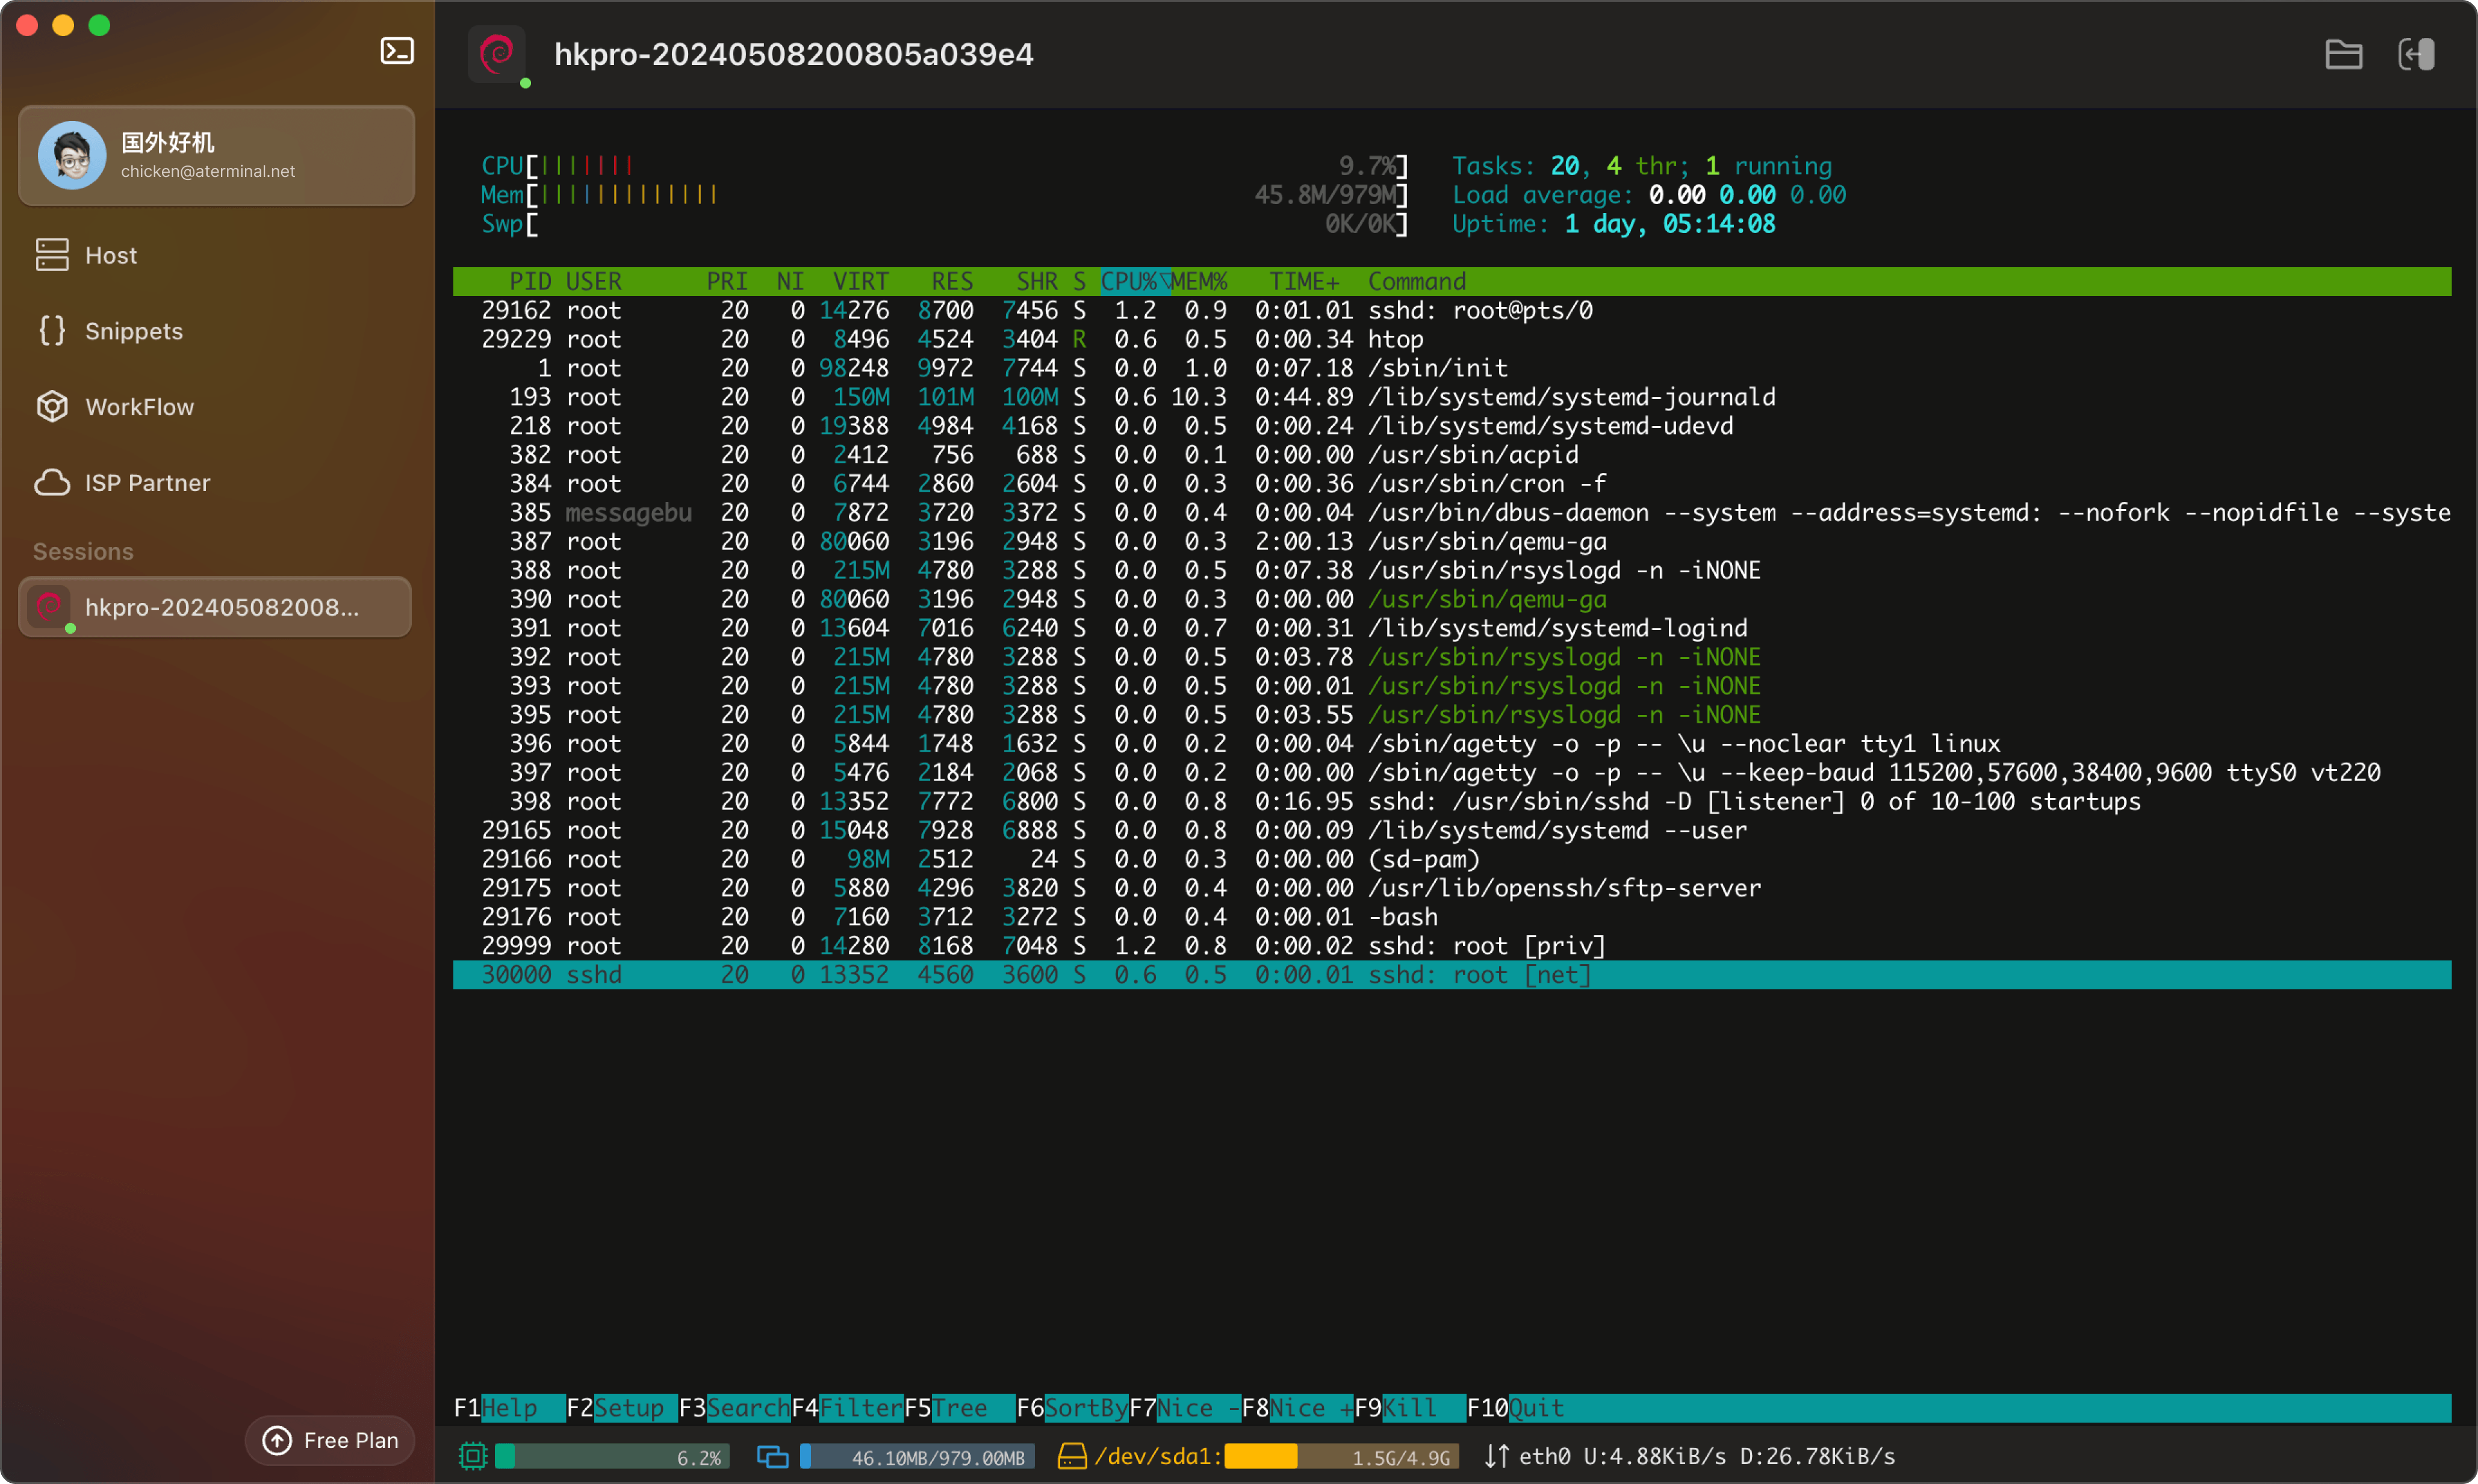
Task: Click the CPU chip icon in the status bar
Action: click(x=473, y=1456)
